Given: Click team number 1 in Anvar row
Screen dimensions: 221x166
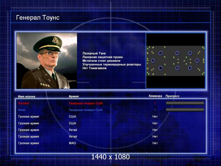Looking at the screenshot, I should pos(155,110).
